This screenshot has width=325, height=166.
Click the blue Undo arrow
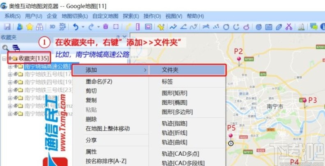tap(76, 27)
